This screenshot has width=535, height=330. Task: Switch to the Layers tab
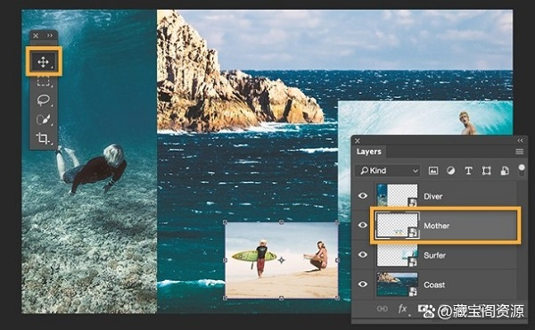(369, 152)
